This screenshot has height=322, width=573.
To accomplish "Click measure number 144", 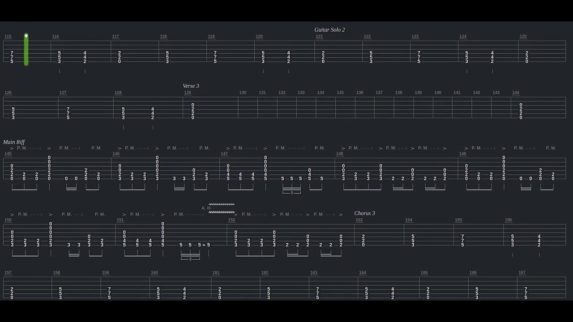I will tap(516, 93).
